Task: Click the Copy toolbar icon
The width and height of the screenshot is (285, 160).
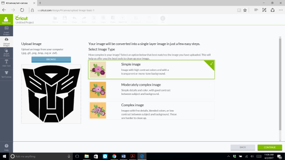Action: (x=103, y=20)
